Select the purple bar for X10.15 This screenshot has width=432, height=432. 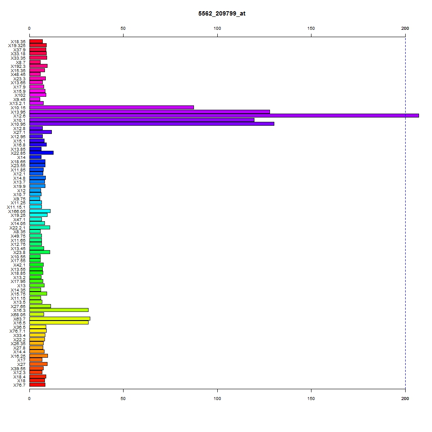[x=111, y=108]
